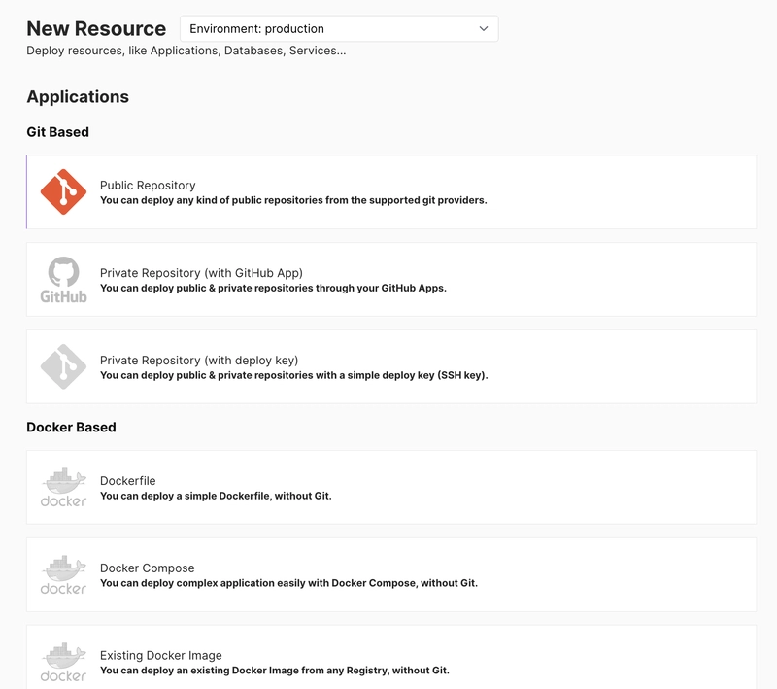Screen dimensions: 777x689
Task: Click the gray Git icon for deploy key
Action: (x=63, y=366)
